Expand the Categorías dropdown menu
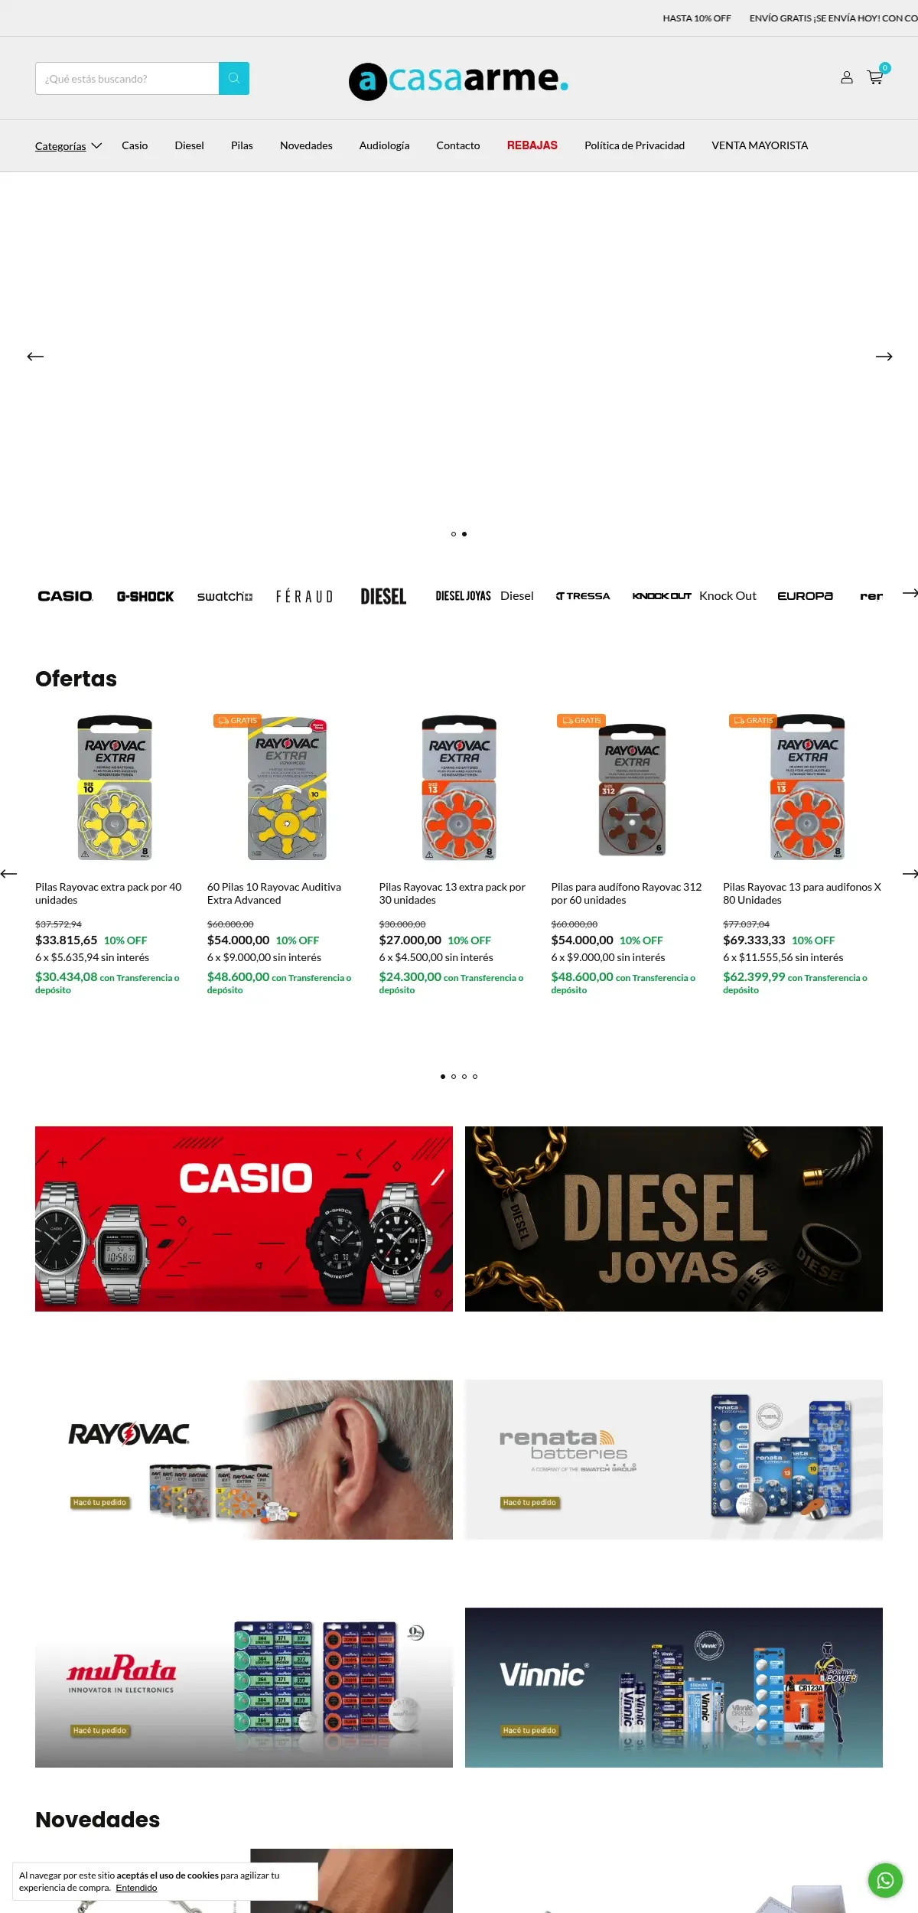The image size is (918, 1913). click(x=68, y=145)
